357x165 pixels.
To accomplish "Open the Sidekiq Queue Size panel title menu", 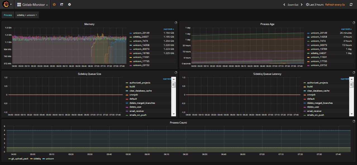I will 89,74.
